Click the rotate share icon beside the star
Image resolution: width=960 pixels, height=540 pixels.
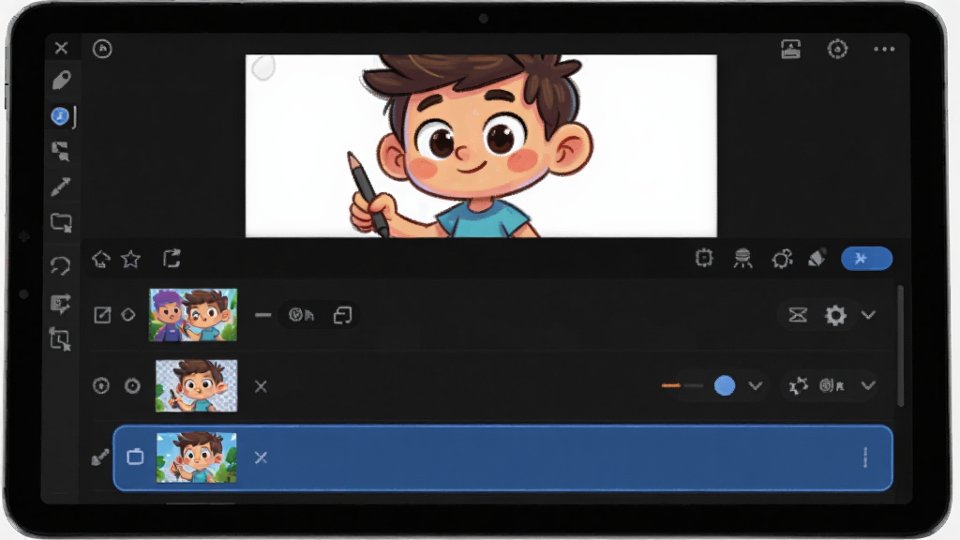click(x=172, y=259)
